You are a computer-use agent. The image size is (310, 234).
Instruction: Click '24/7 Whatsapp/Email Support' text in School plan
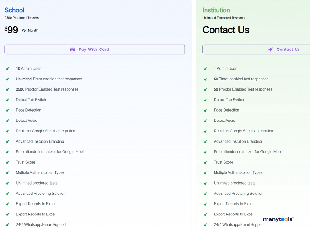pyautogui.click(x=41, y=225)
